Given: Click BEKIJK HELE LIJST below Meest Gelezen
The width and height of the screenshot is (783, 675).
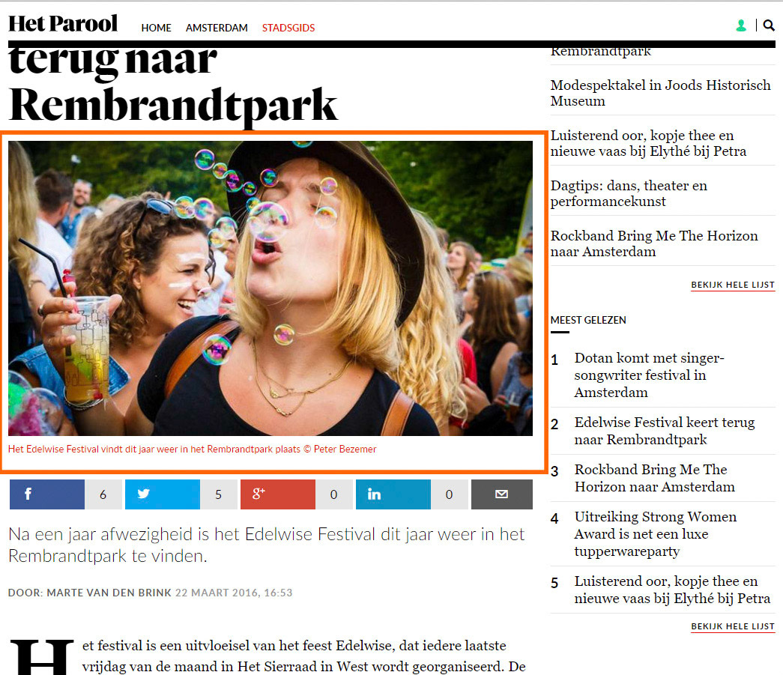Looking at the screenshot, I should (733, 626).
